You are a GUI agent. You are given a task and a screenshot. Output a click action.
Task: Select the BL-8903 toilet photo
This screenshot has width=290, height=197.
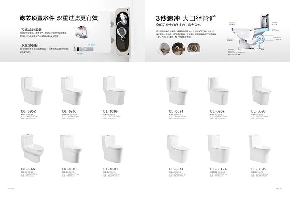click(71, 91)
